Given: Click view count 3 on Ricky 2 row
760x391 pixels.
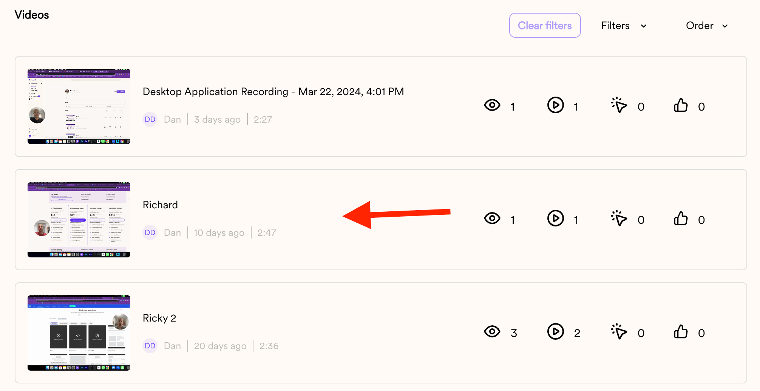Looking at the screenshot, I should click(514, 333).
